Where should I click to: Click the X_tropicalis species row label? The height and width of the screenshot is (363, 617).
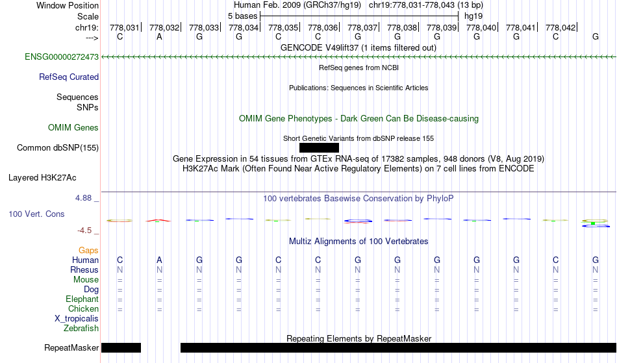(77, 319)
